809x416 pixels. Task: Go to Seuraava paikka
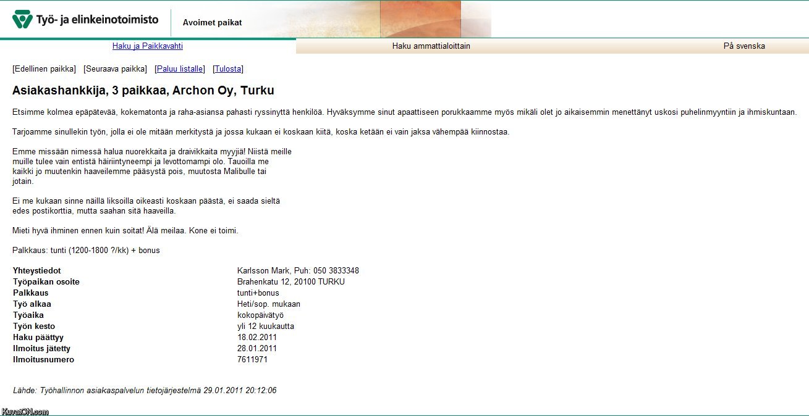pos(115,69)
